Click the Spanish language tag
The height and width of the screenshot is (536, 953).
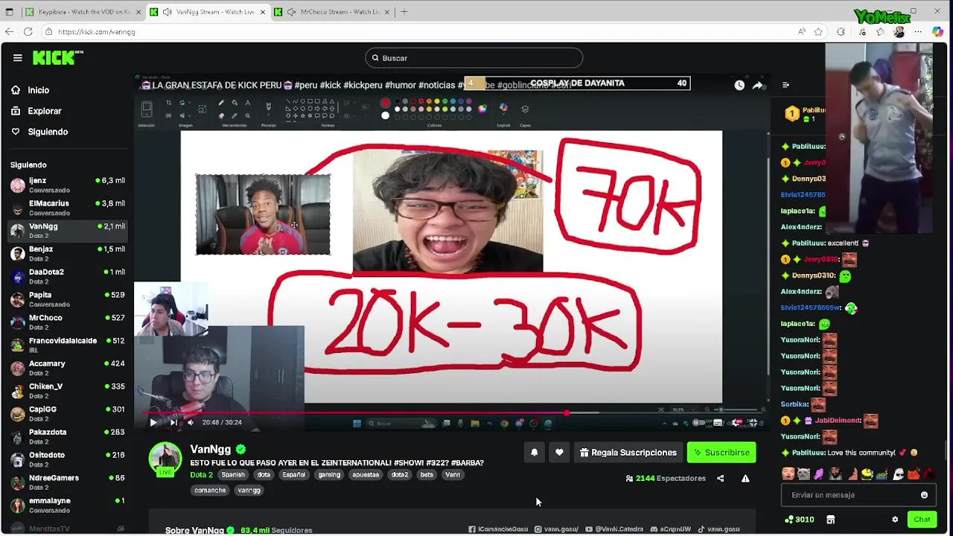point(232,475)
